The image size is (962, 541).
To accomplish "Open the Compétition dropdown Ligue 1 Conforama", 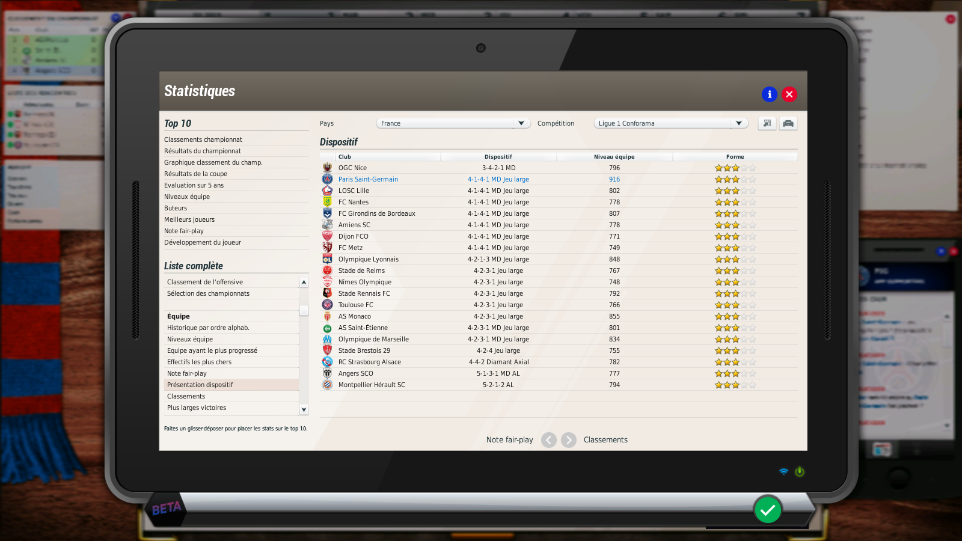I will click(x=671, y=123).
